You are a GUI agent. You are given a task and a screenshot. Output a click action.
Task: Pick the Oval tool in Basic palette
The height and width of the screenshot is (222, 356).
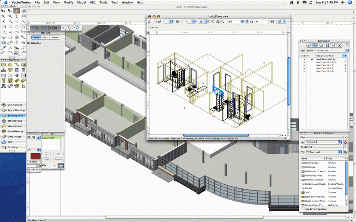pyautogui.click(x=23, y=27)
